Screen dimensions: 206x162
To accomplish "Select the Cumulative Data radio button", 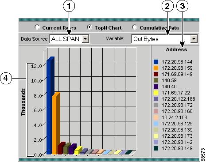I will [135, 27].
